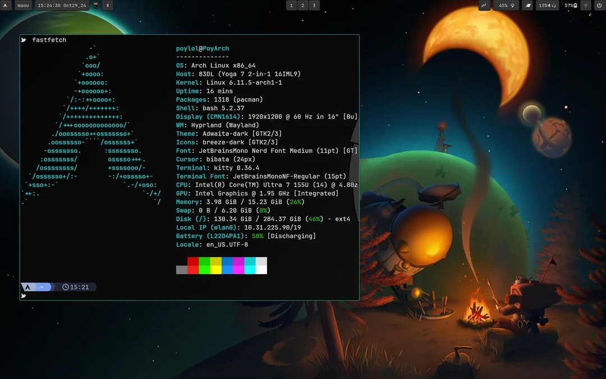The height and width of the screenshot is (379, 606).
Task: Click the Host: 83DL Yoga 7 line
Action: (x=238, y=74)
